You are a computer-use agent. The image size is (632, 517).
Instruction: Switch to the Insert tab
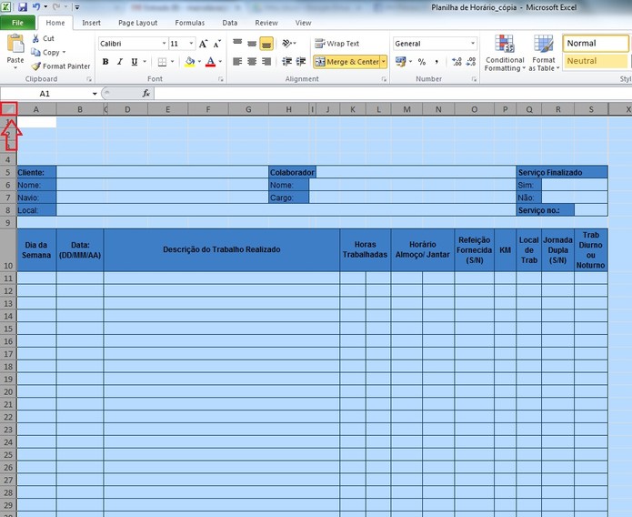[92, 23]
